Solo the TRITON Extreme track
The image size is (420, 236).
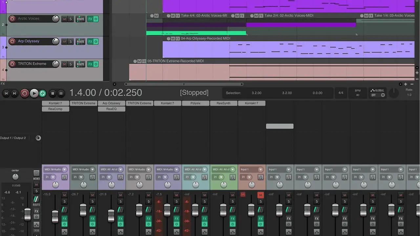[70, 64]
